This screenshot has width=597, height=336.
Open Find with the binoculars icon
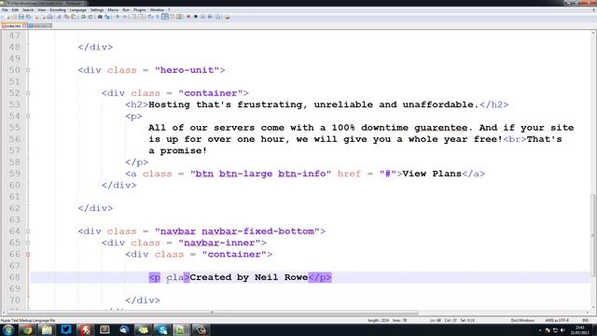(x=100, y=17)
